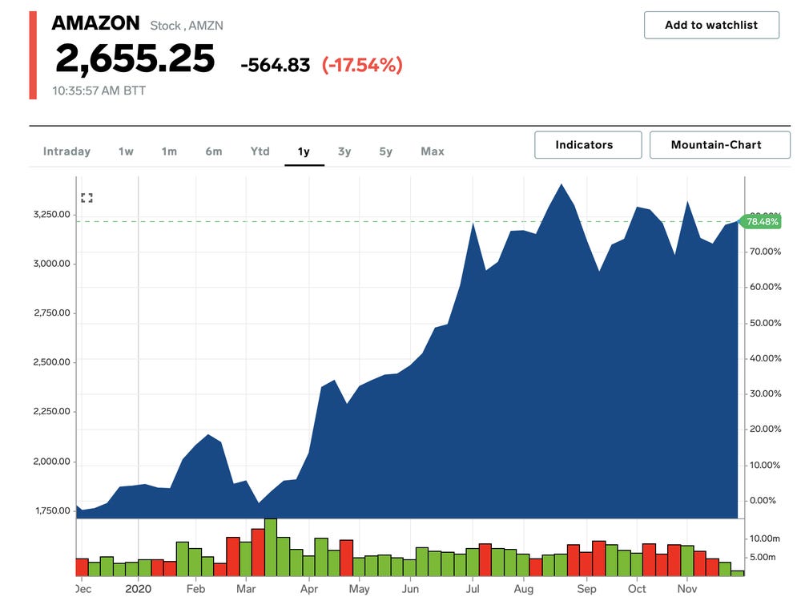This screenshot has width=801, height=601.
Task: Click the Aug x-axis label
Action: [x=524, y=589]
